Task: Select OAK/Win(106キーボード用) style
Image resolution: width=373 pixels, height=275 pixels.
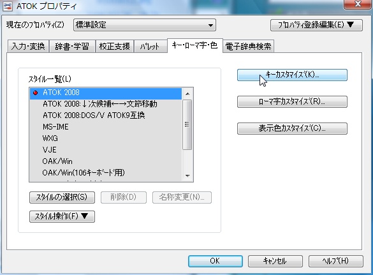Action: (106, 173)
